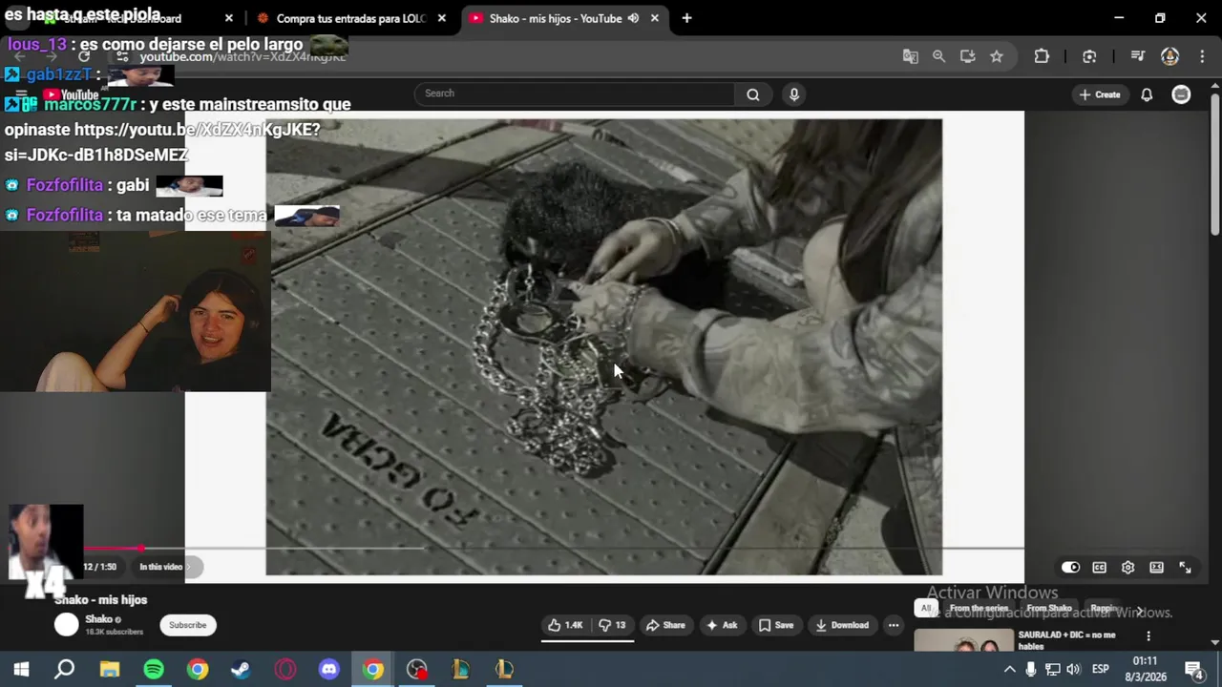Viewport: 1222px width, 687px height.
Task: Mute the tab via the speaker icon
Action: click(x=633, y=18)
